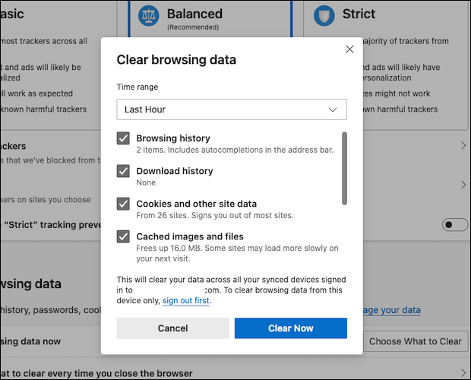Uncheck the Download history checkbox
This screenshot has height=380, width=471.
pos(123,171)
